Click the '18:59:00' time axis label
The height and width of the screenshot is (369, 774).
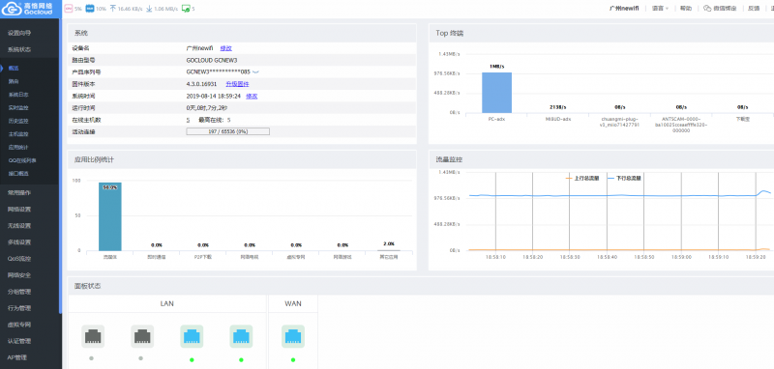coord(681,257)
